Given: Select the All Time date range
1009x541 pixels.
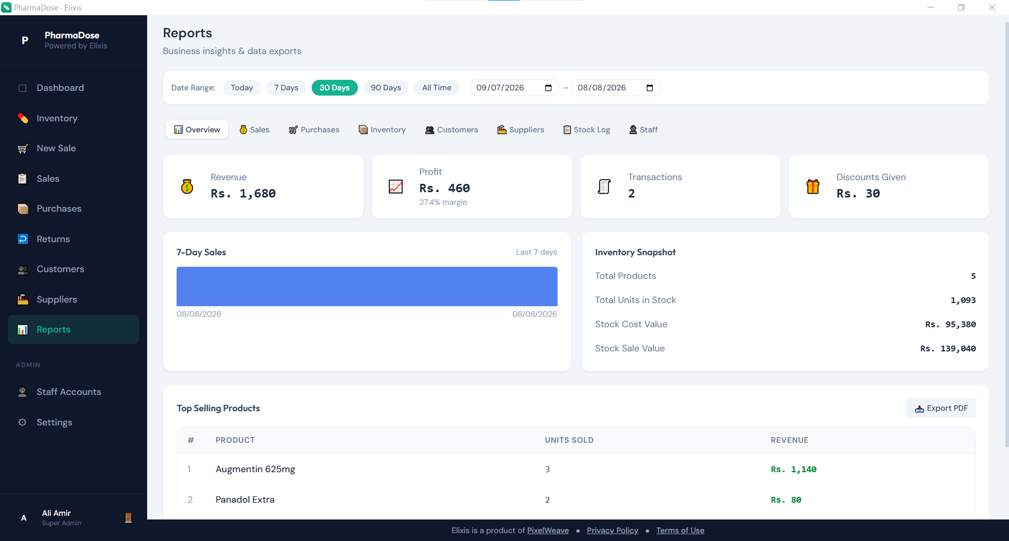Looking at the screenshot, I should click(437, 88).
